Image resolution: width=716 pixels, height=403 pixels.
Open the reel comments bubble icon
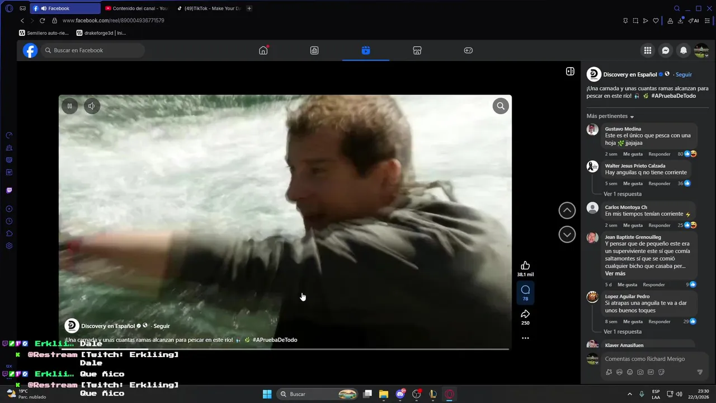click(525, 290)
